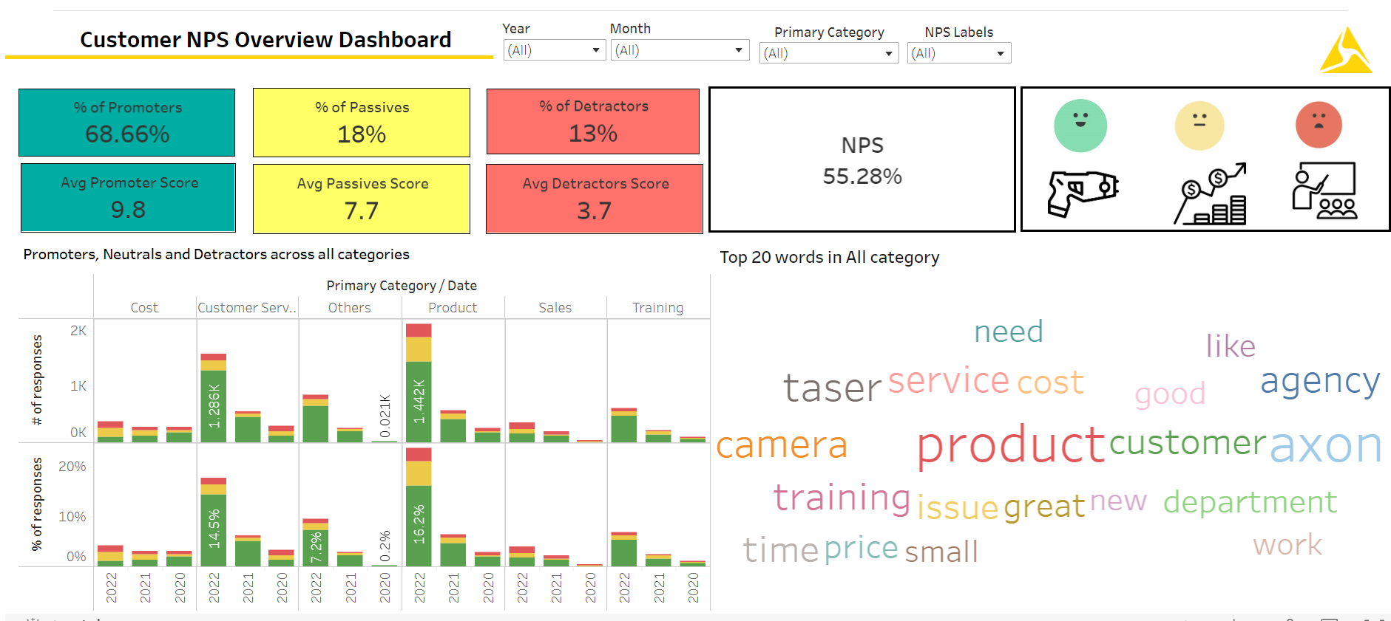The height and width of the screenshot is (621, 1391).
Task: Select the taser gun icon
Action: coord(1083,193)
